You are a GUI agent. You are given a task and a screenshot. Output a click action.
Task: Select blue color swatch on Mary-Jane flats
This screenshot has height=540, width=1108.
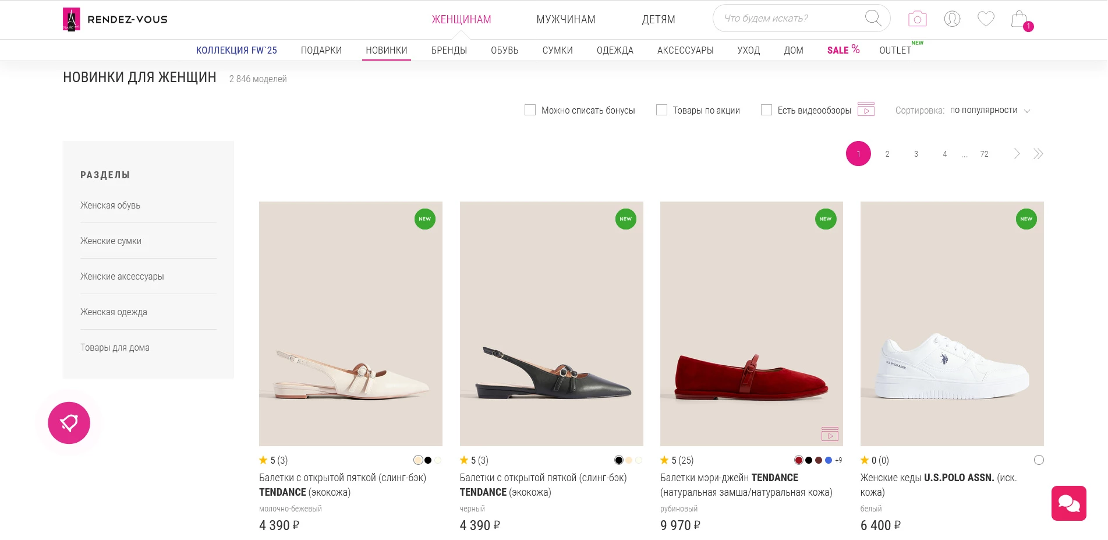click(x=829, y=460)
